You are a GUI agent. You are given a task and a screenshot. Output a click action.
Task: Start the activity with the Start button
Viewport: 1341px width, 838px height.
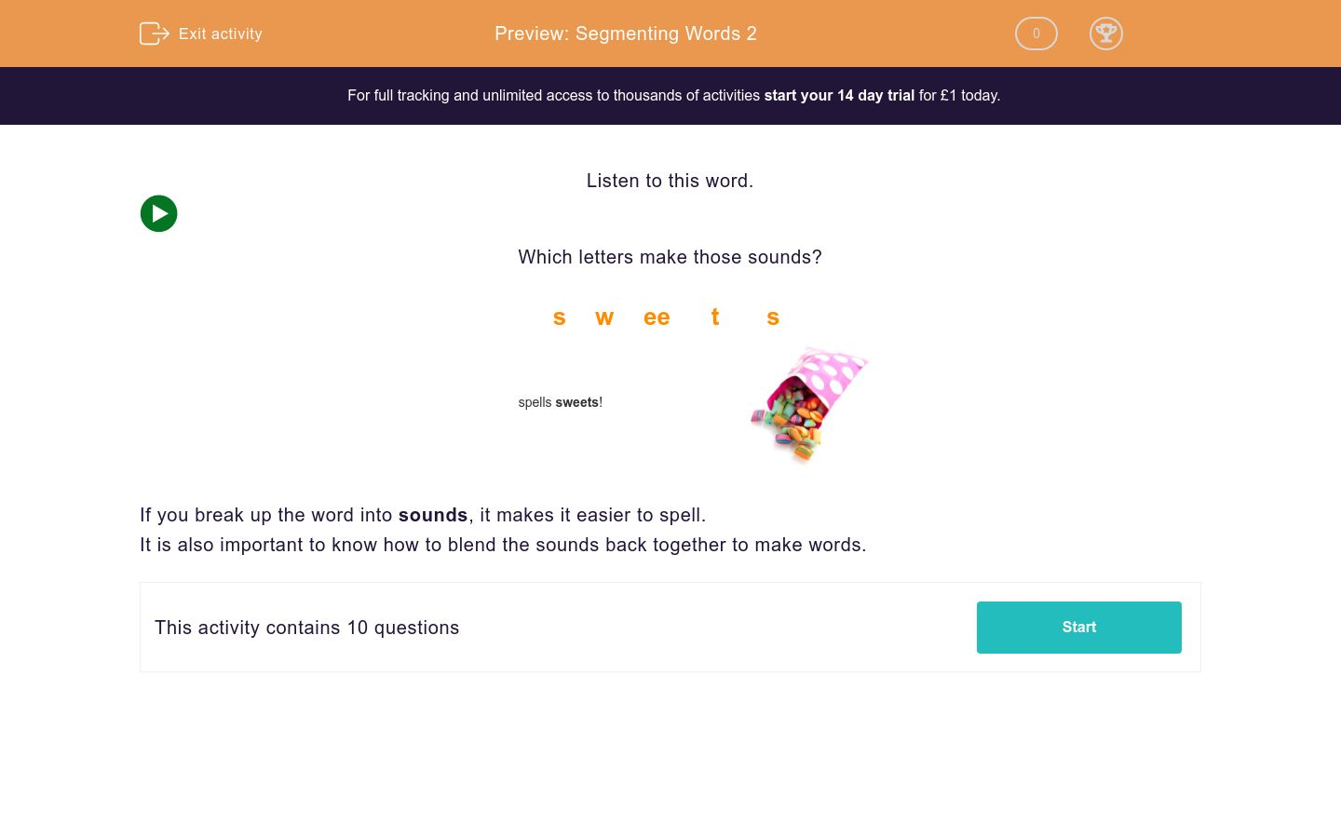tap(1078, 628)
